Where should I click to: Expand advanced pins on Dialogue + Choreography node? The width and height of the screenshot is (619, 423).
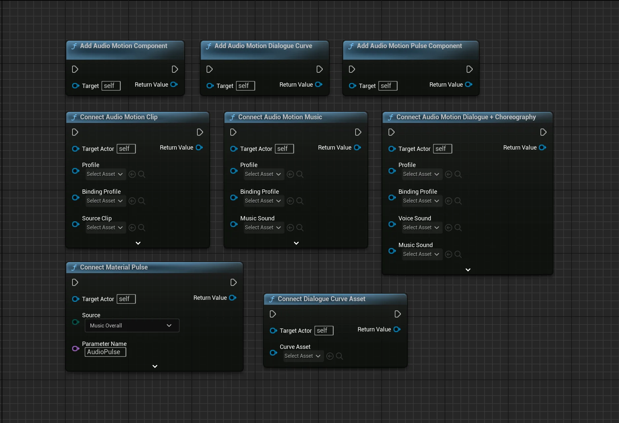click(x=468, y=270)
